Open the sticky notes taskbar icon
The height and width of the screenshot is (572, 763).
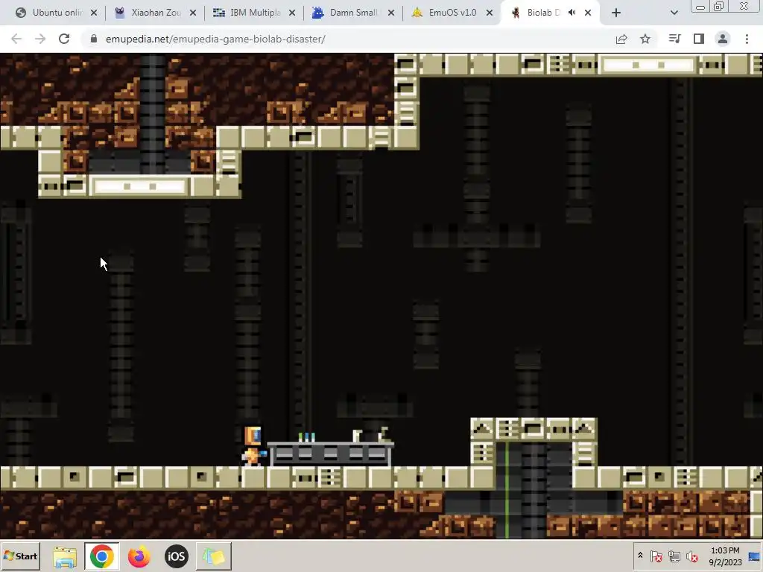(x=214, y=556)
